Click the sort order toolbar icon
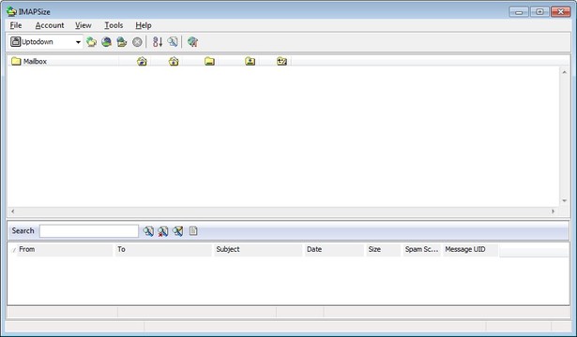Image resolution: width=577 pixels, height=337 pixels. [x=158, y=42]
